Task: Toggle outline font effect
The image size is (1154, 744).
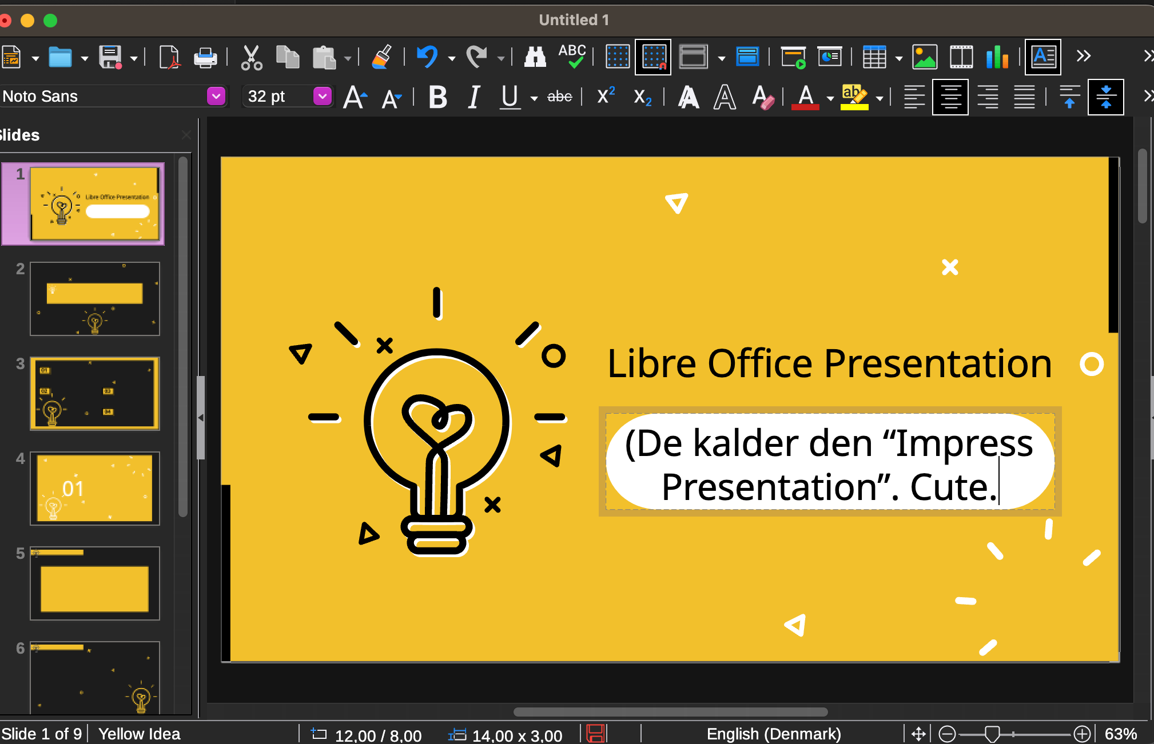Action: coord(725,97)
